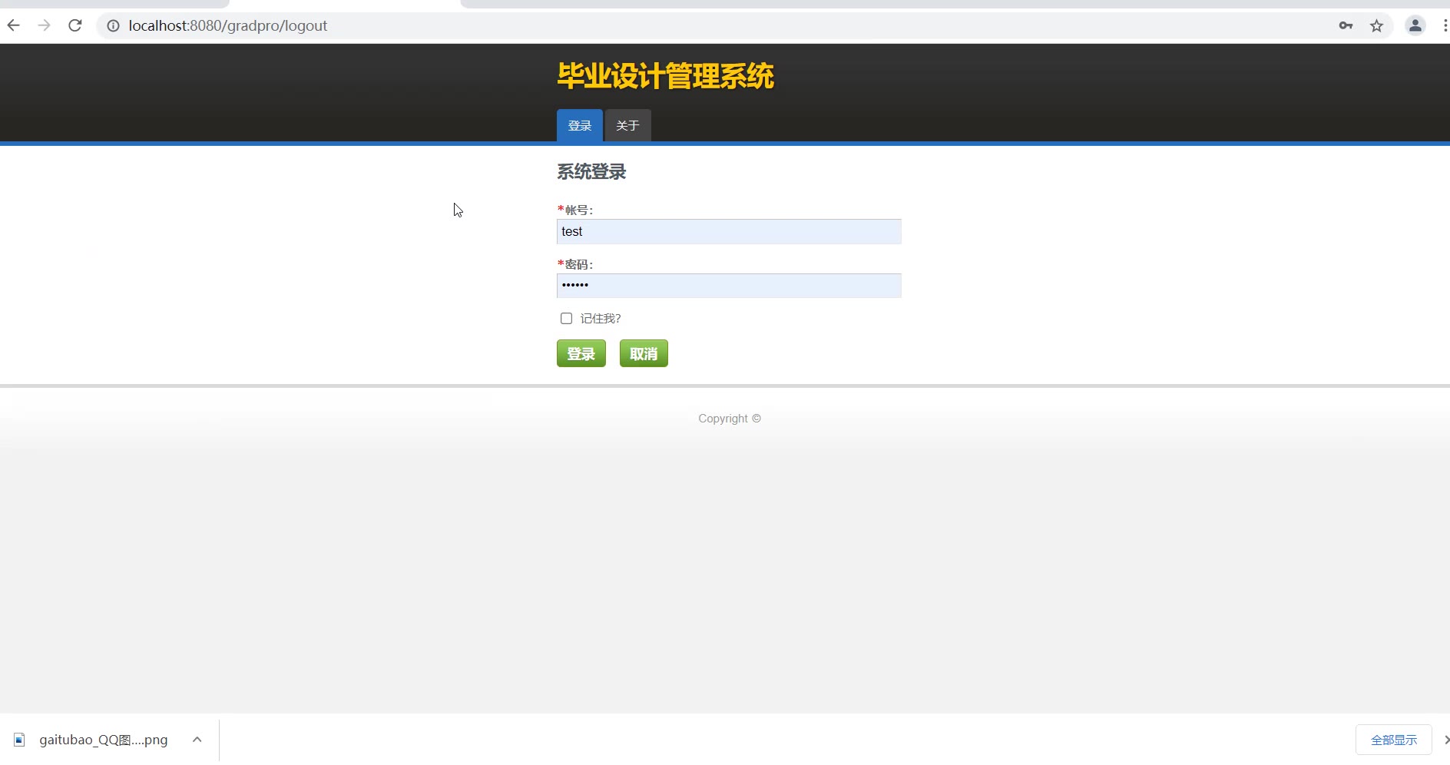1450x765 pixels.
Task: Click 全部显示 to show all downloads
Action: pyautogui.click(x=1394, y=740)
